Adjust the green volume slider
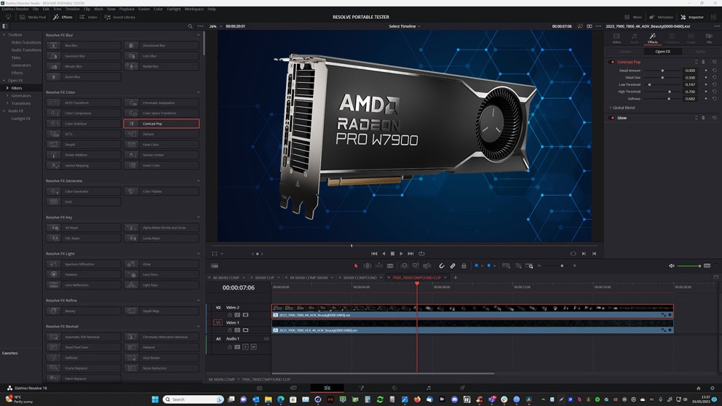The height and width of the screenshot is (406, 722). coord(689,266)
